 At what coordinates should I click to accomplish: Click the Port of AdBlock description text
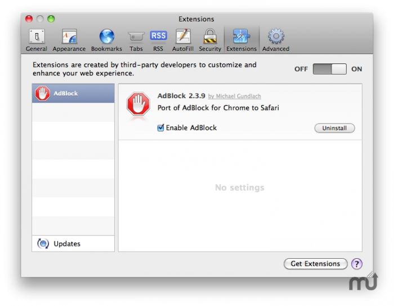pyautogui.click(x=218, y=108)
